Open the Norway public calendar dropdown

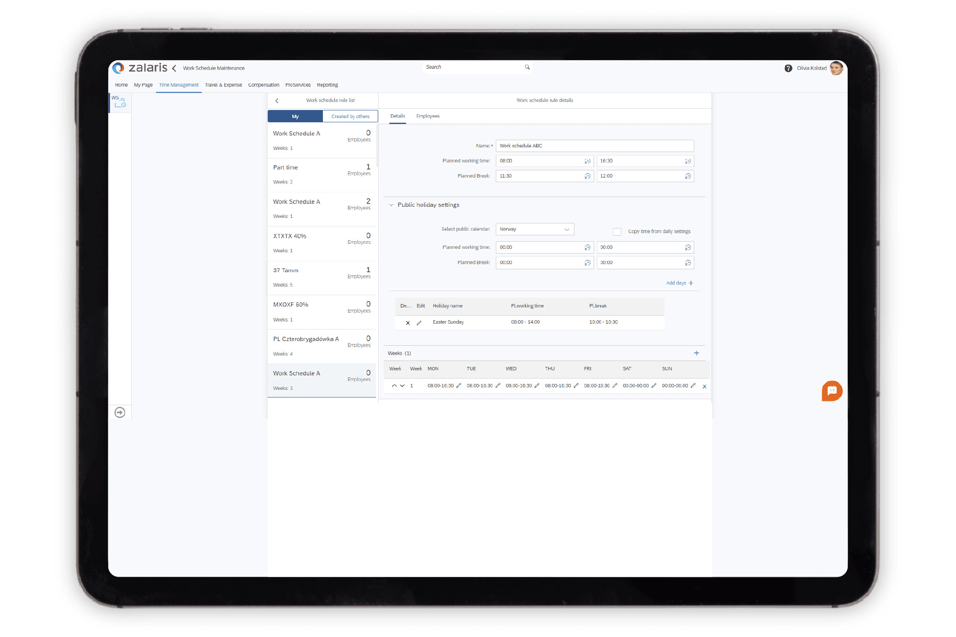[535, 229]
